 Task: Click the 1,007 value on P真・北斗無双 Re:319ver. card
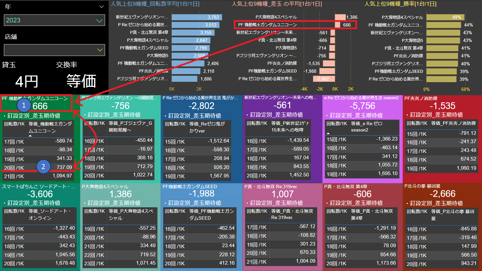282,194
